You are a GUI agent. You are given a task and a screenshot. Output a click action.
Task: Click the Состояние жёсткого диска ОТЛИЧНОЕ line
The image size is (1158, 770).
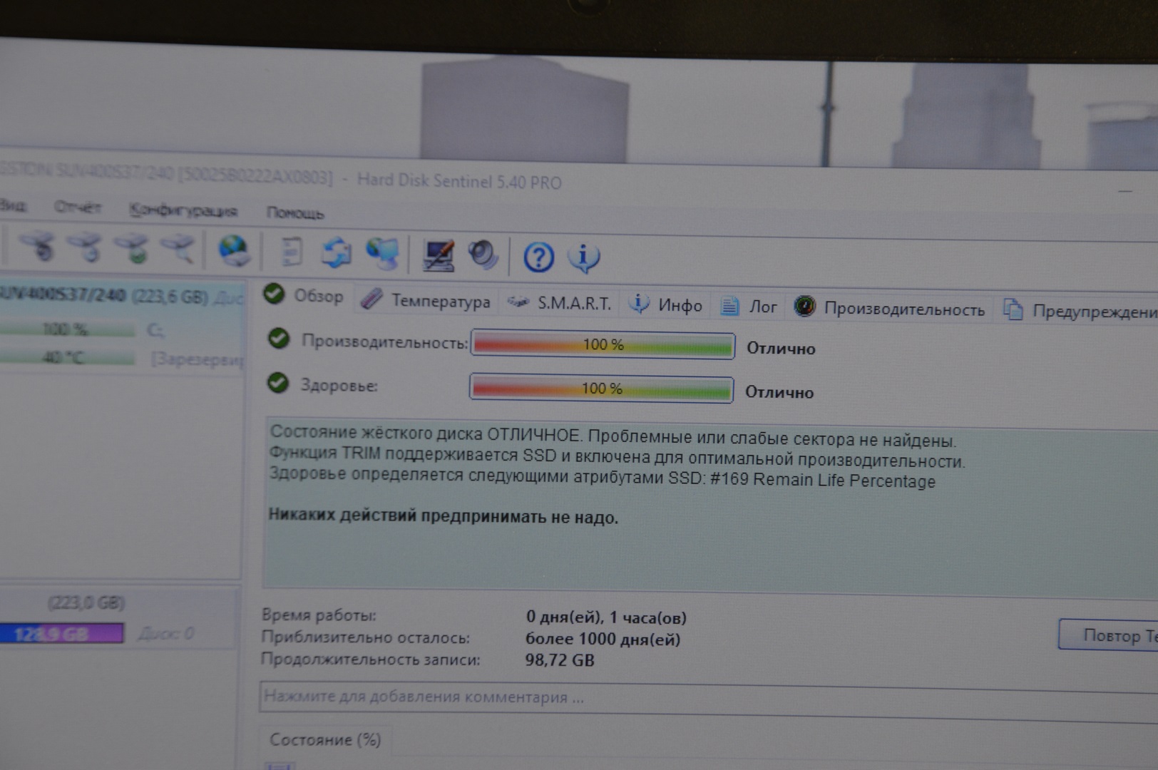click(x=613, y=436)
